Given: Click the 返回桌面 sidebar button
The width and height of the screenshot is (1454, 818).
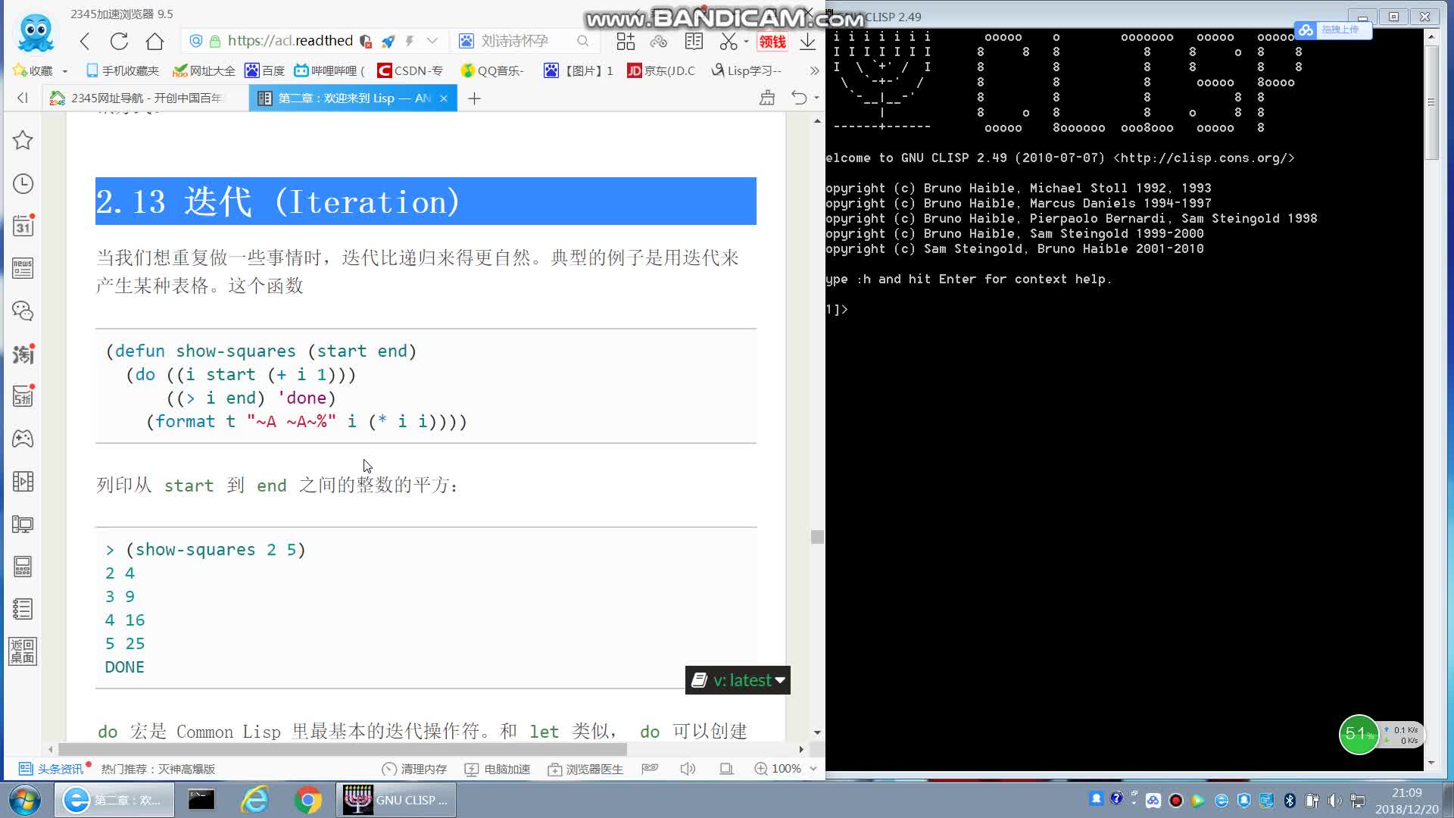Looking at the screenshot, I should pyautogui.click(x=23, y=650).
